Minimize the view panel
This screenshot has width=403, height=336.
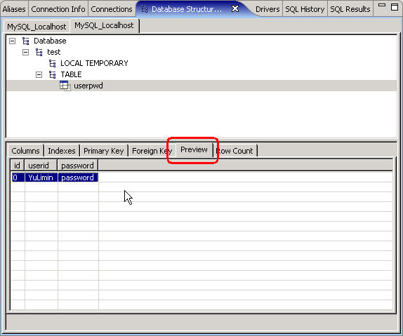(x=382, y=5)
